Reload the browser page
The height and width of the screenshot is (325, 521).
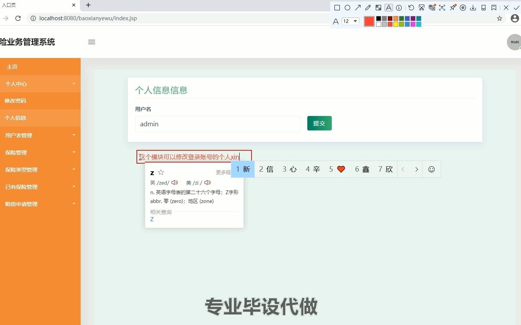pos(18,18)
